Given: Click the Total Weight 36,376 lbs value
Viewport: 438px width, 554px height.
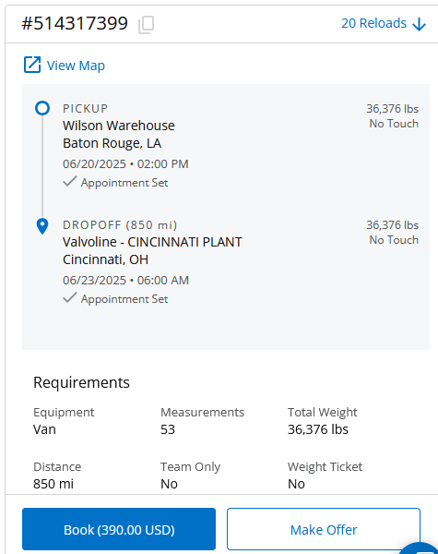Looking at the screenshot, I should click(318, 429).
